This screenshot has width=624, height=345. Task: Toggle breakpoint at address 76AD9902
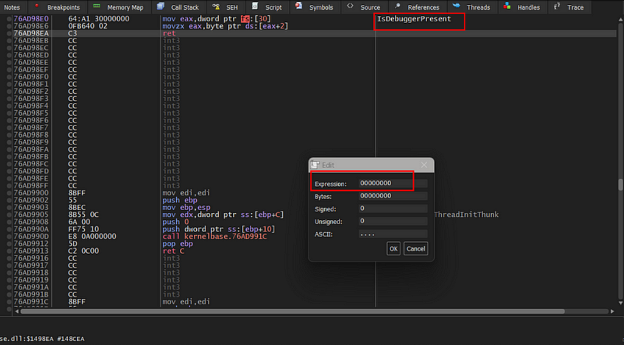pyautogui.click(x=9, y=200)
